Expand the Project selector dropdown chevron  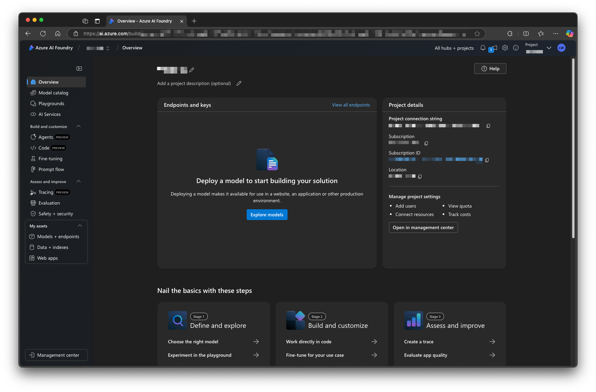(549, 48)
